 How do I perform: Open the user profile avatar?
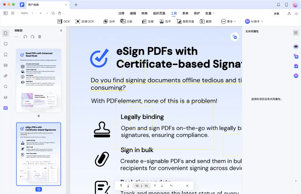(295, 5)
